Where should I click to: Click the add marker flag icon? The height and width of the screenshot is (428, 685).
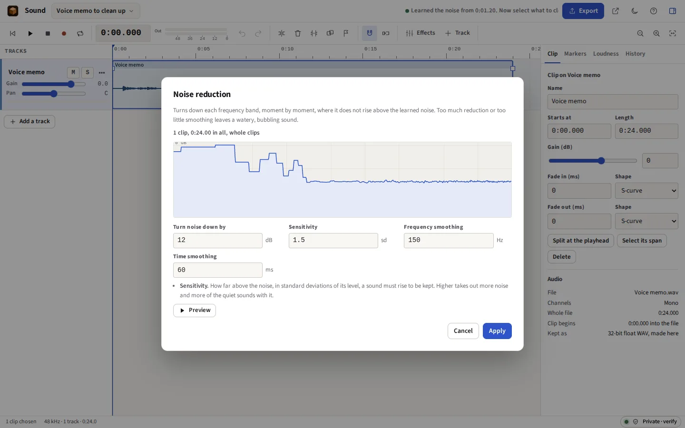click(x=346, y=33)
